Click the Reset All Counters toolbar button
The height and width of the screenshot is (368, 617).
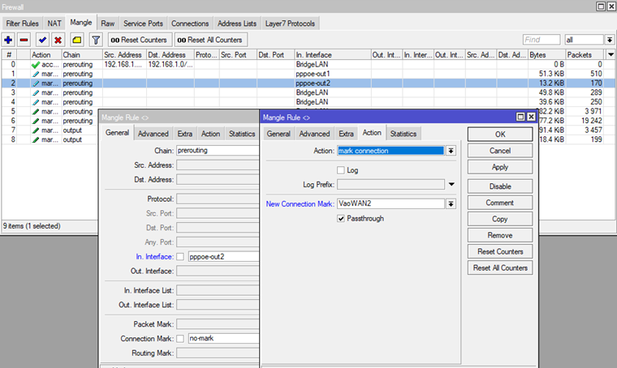[x=209, y=40]
